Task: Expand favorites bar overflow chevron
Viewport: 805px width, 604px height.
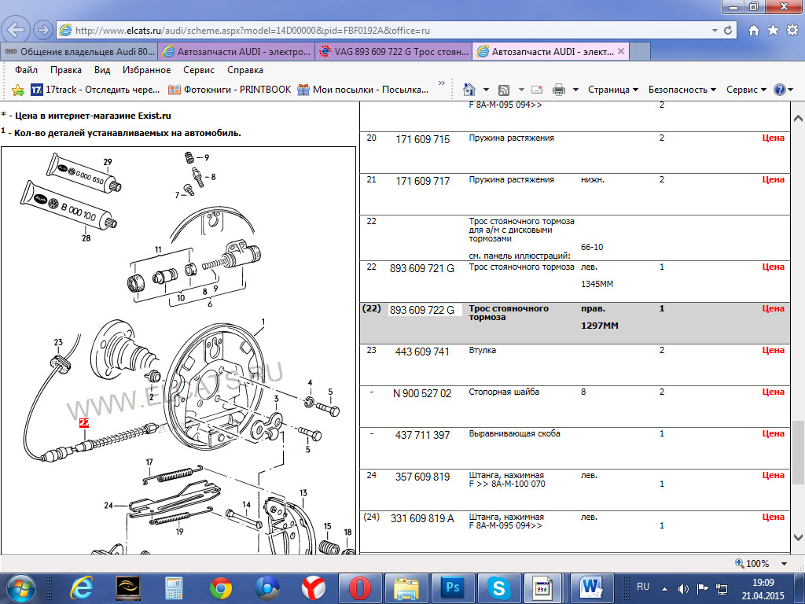Action: (442, 83)
